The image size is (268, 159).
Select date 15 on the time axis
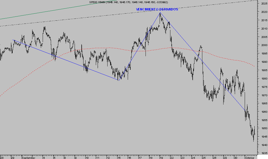[x=118, y=158]
